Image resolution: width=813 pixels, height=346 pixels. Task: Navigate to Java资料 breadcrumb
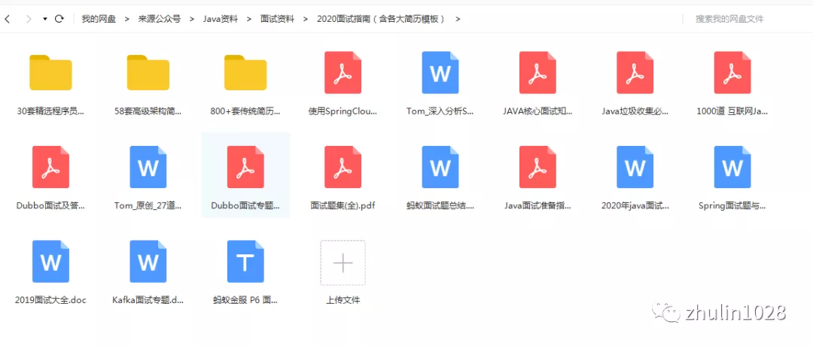(x=221, y=19)
